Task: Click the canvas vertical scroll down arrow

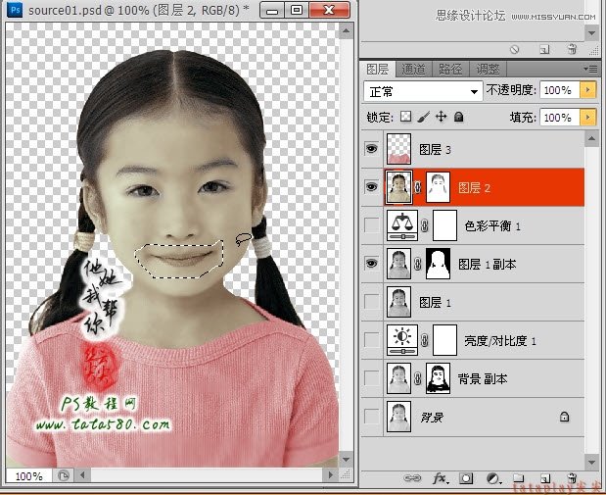Action: pos(346,460)
